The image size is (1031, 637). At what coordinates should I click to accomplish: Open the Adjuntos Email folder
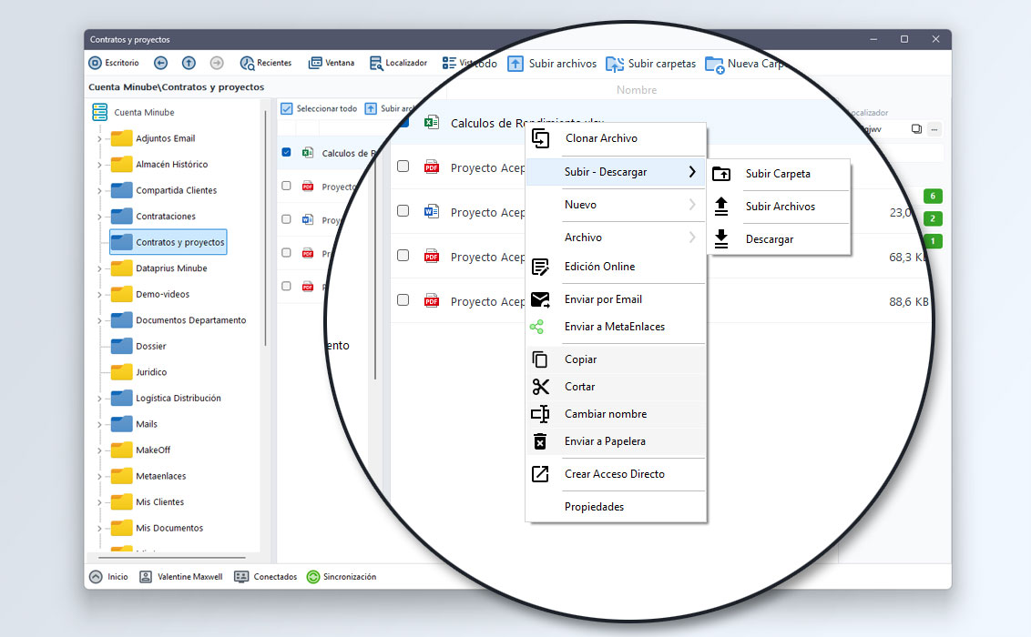(153, 138)
